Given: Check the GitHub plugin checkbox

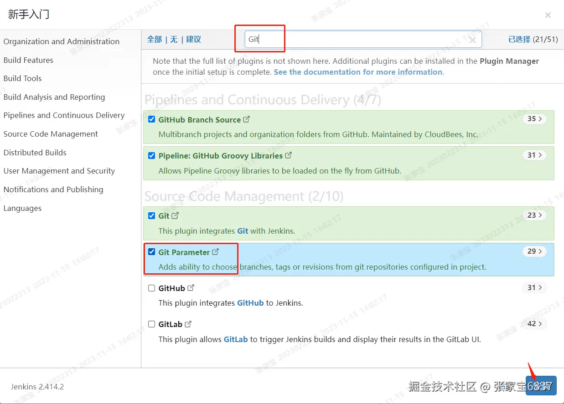Looking at the screenshot, I should click(152, 288).
